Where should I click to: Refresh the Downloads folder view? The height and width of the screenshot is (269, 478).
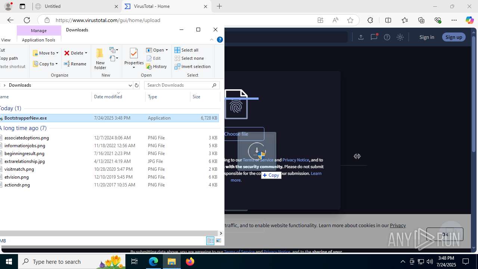(x=137, y=85)
